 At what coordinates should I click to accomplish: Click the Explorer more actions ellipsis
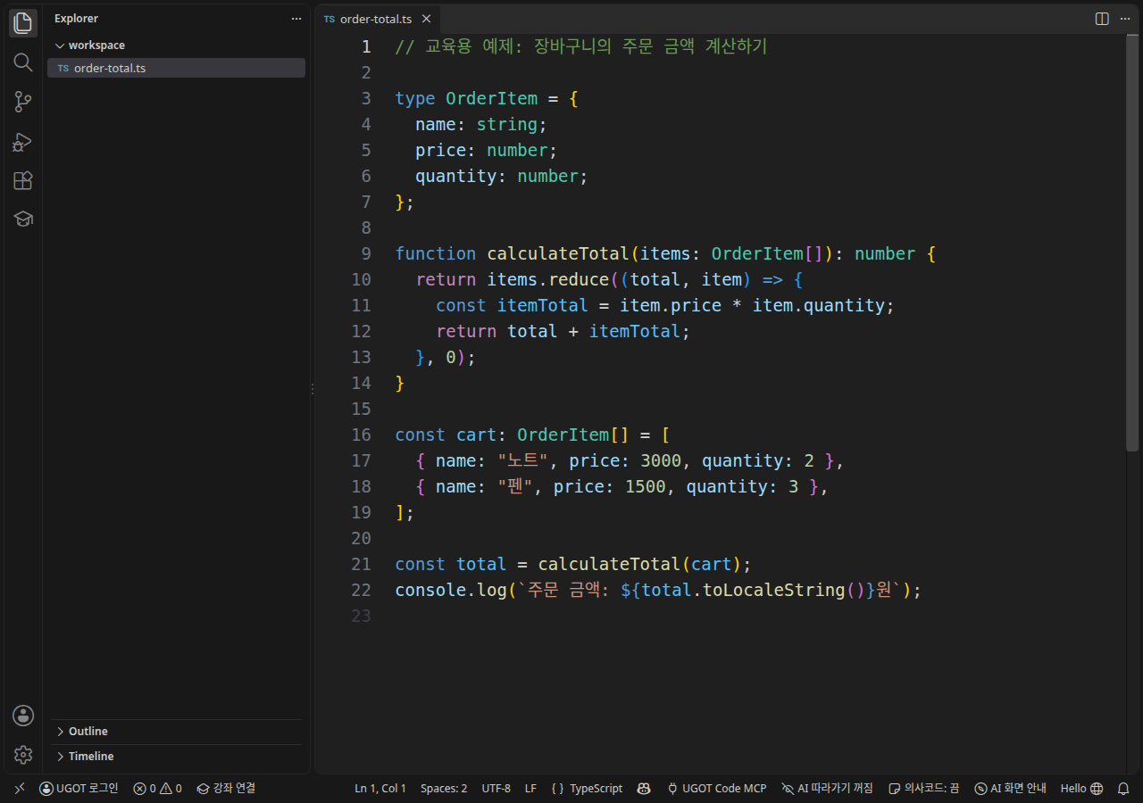[296, 19]
